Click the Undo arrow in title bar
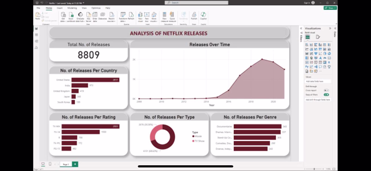This screenshot has height=171, width=371. (41, 3)
